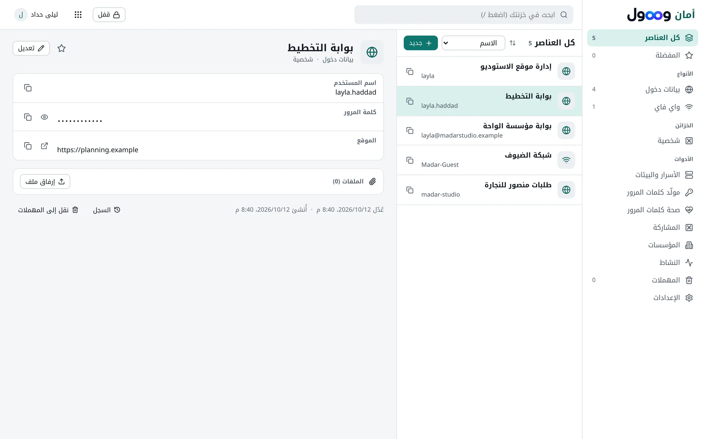Image resolution: width=703 pixels, height=439 pixels.
Task: Copy username for إدارة موقع الاستوديو entry
Action: tap(410, 71)
